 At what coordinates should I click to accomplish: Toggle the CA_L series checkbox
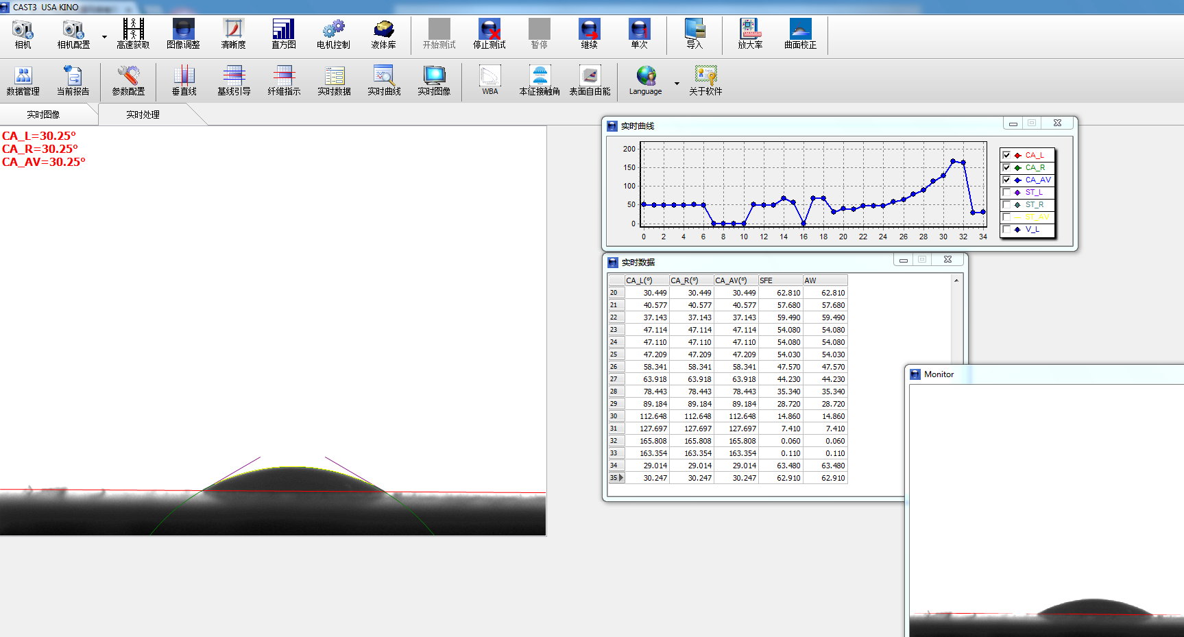click(1006, 155)
